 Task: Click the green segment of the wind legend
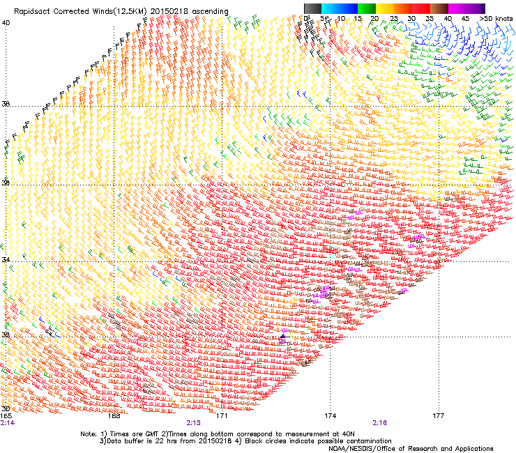pyautogui.click(x=367, y=8)
